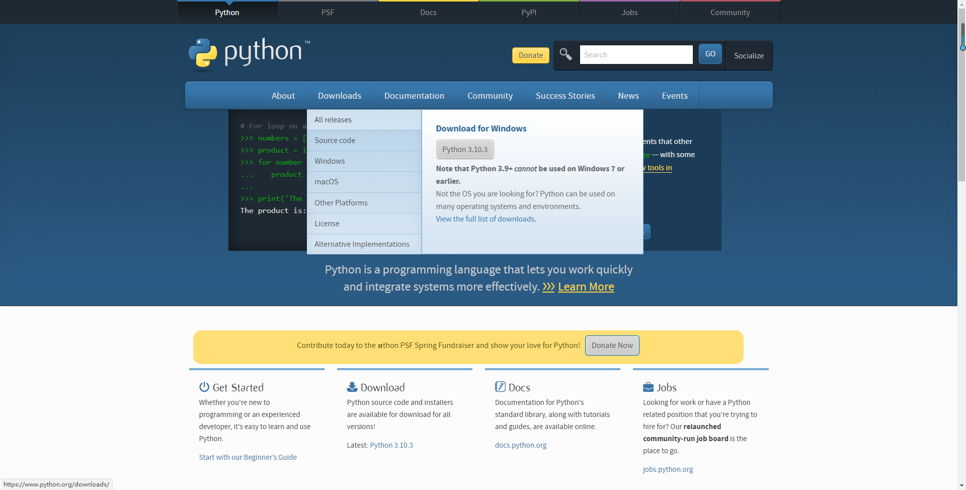Open the jobs.python.org link
The height and width of the screenshot is (490, 966).
[x=668, y=469]
